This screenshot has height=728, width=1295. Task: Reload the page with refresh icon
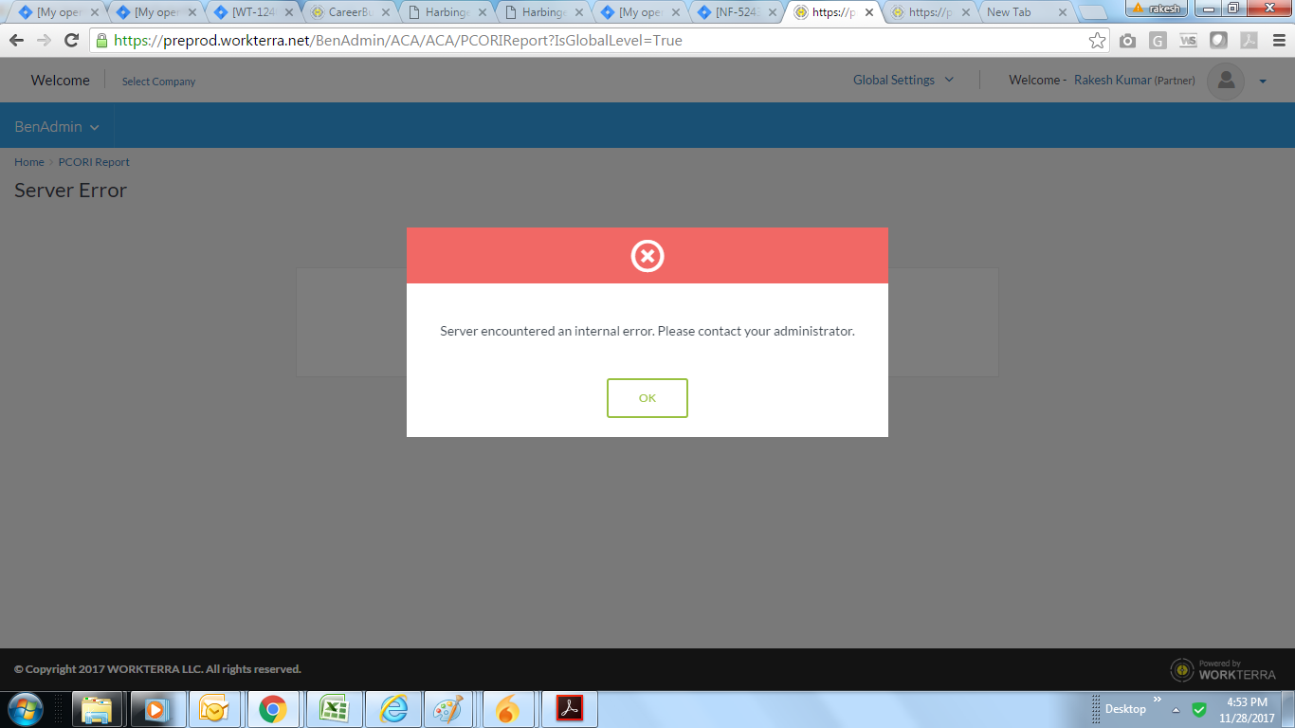[71, 41]
